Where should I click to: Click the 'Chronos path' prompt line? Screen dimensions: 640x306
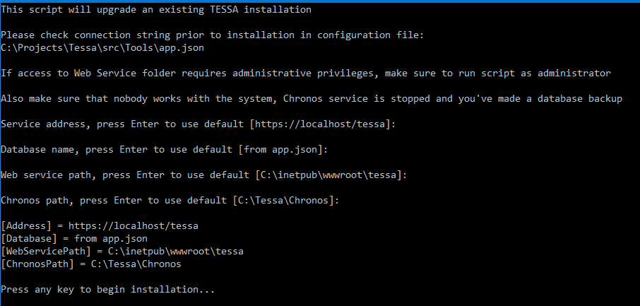point(170,201)
